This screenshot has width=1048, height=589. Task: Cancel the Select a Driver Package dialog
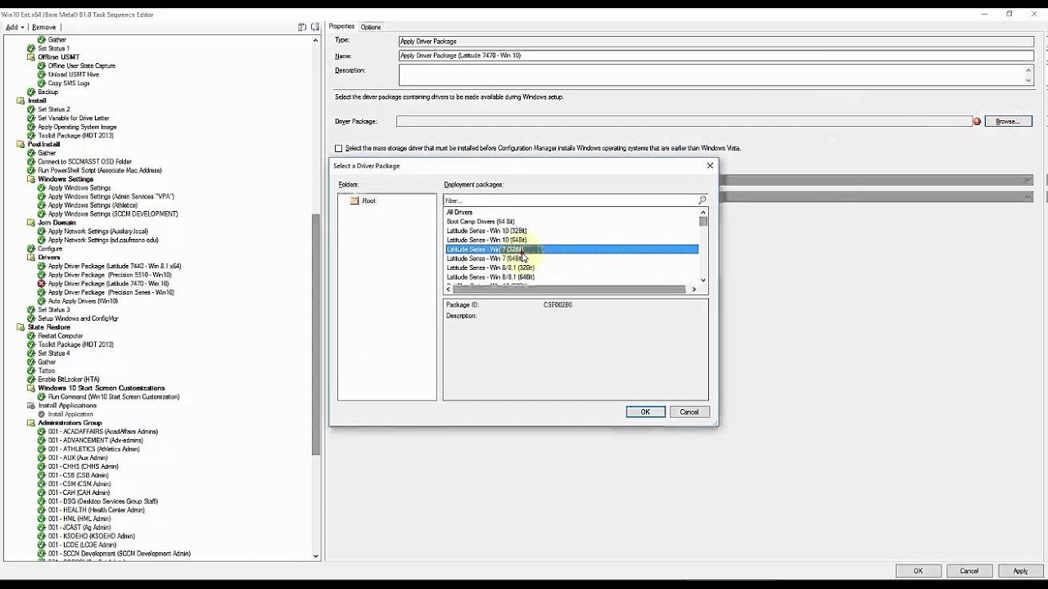pyautogui.click(x=689, y=411)
